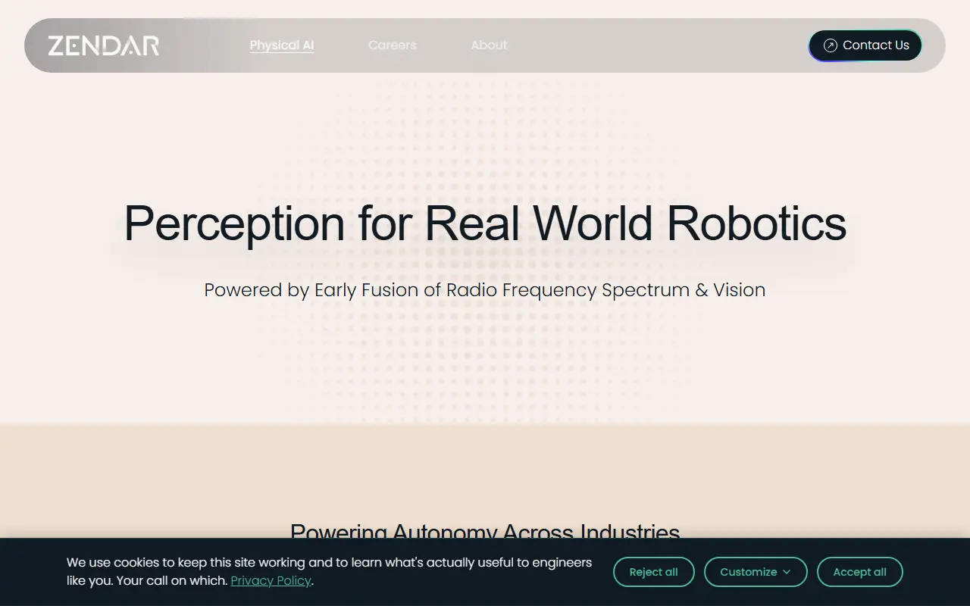Click the 'Perception for Real World Robotics' heading
The height and width of the screenshot is (606, 970).
485,223
